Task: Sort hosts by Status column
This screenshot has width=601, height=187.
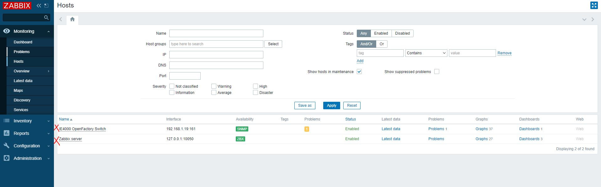Action: click(351, 119)
